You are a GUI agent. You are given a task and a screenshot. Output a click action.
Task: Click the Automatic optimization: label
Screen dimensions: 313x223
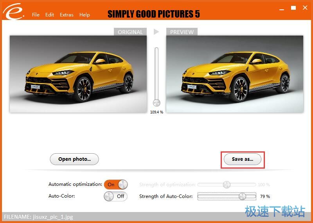[x=75, y=184]
